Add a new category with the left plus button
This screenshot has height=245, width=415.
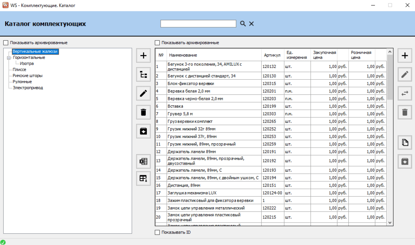point(143,56)
